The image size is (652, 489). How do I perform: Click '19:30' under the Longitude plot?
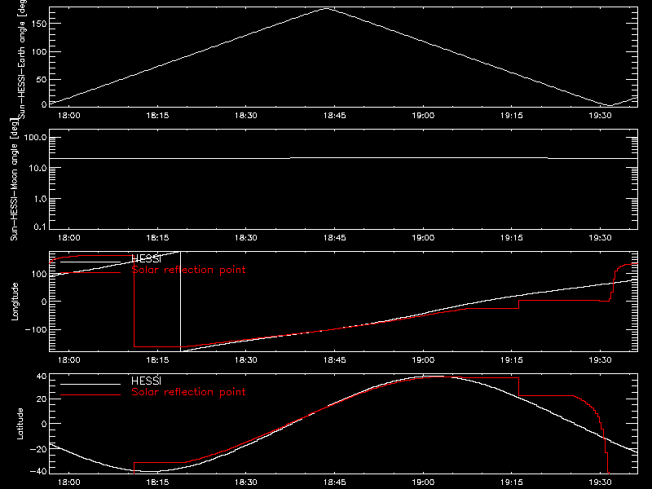pyautogui.click(x=601, y=360)
